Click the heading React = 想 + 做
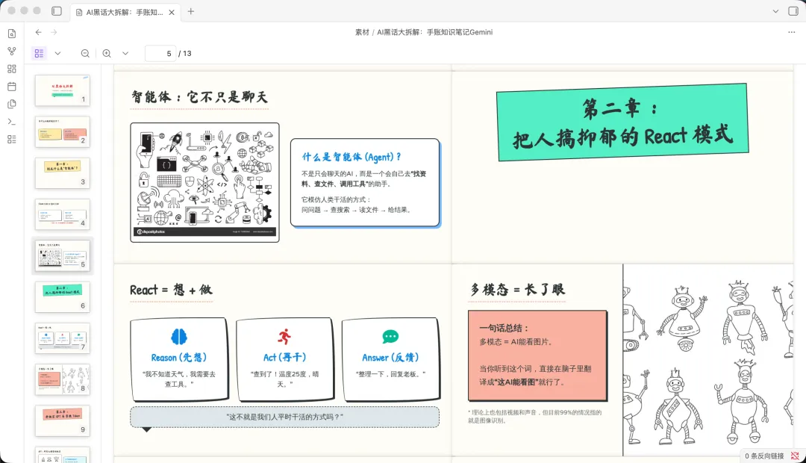806x463 pixels. pos(171,290)
